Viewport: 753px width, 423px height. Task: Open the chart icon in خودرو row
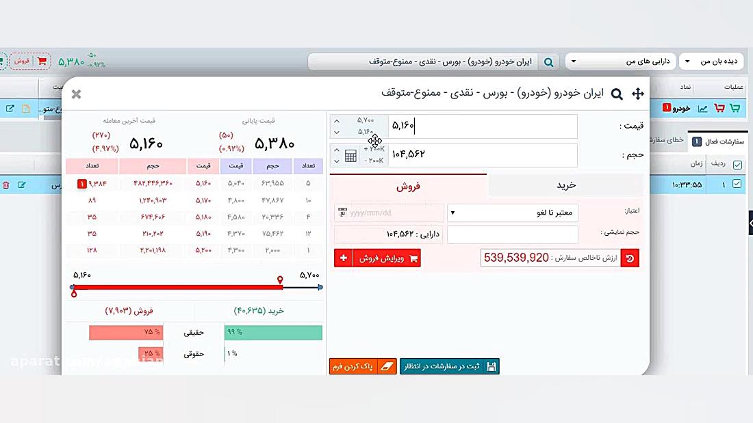pos(702,109)
